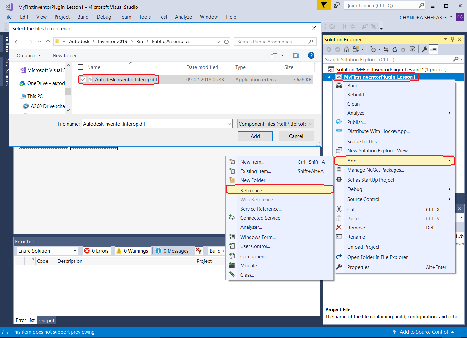Select OneDrive in the navigation pane
467x338 pixels.
[x=42, y=83]
